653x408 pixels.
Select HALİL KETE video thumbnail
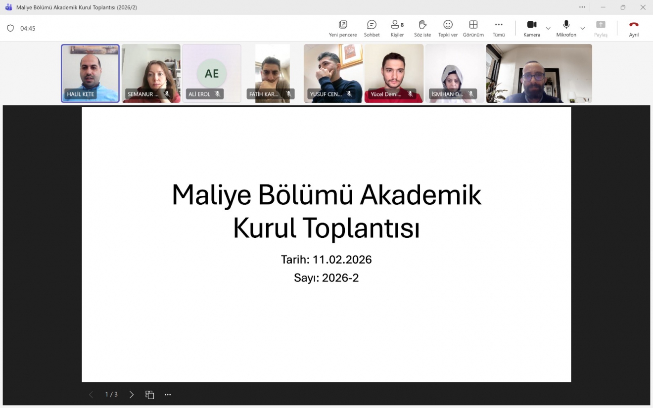click(90, 73)
